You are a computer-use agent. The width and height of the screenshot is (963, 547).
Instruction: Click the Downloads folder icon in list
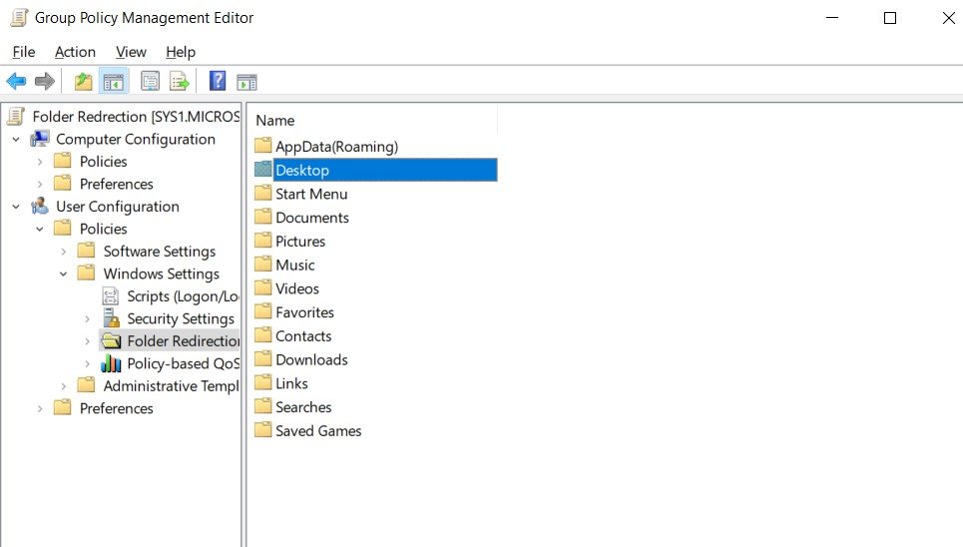pos(262,359)
